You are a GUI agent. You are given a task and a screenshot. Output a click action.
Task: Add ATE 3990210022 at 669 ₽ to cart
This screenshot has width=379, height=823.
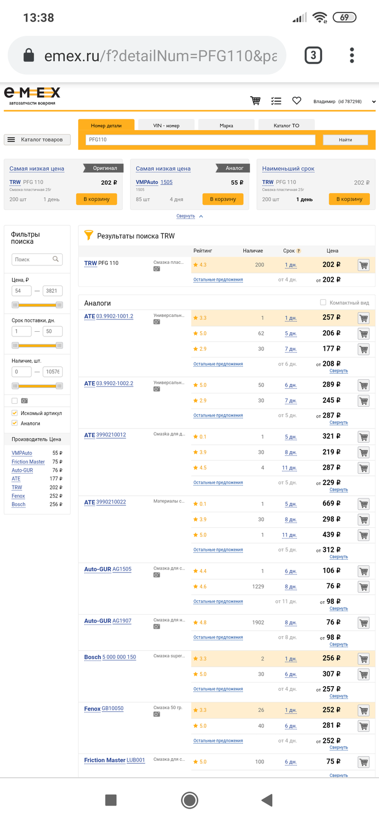(364, 504)
